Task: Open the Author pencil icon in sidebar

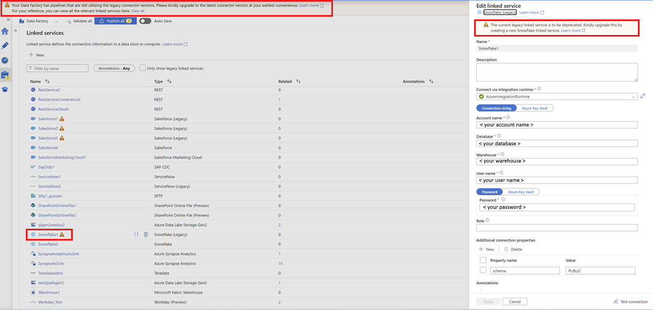Action: tap(5, 46)
